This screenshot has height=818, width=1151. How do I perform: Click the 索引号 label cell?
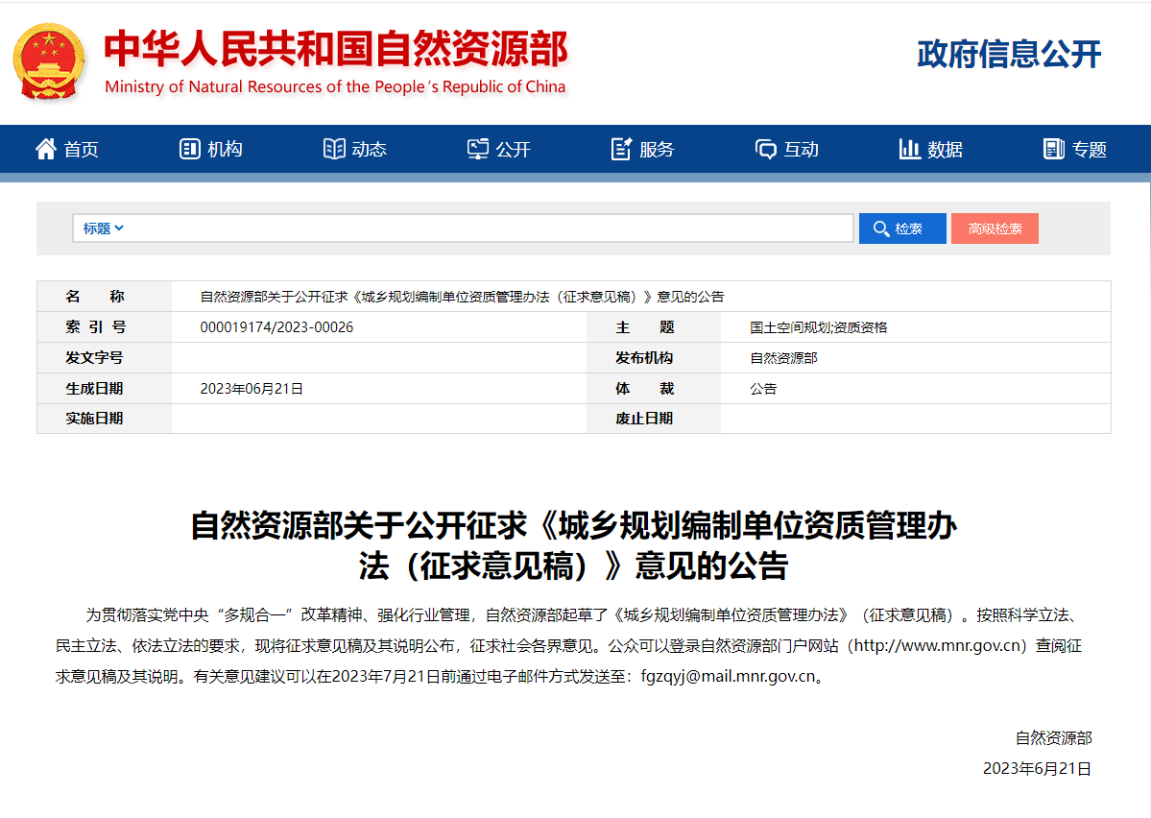coord(105,327)
